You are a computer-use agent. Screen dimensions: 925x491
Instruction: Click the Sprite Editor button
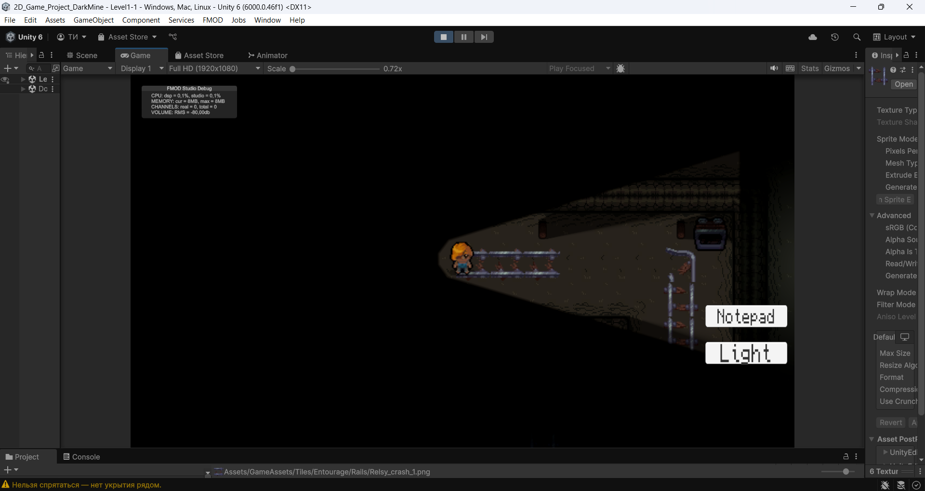tap(895, 200)
